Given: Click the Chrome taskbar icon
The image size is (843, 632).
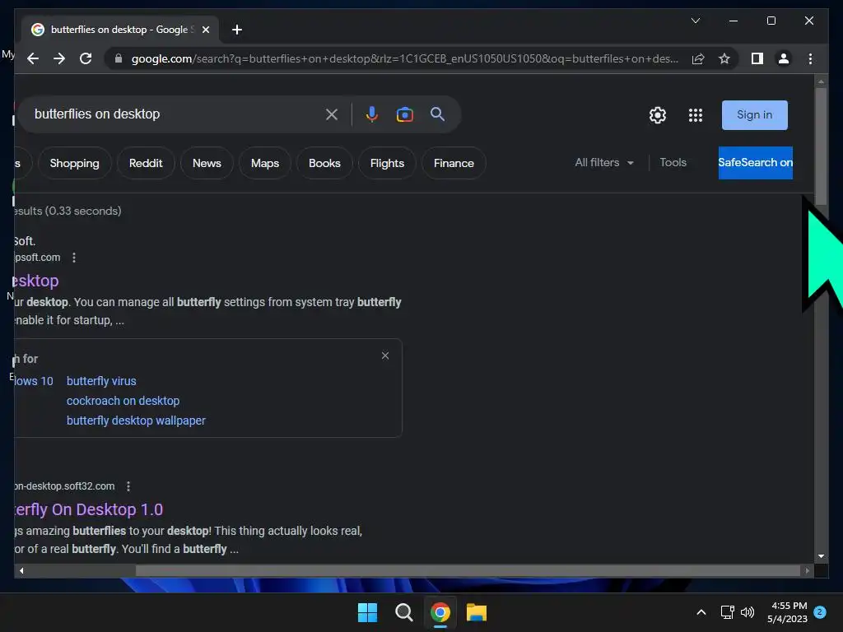Looking at the screenshot, I should pyautogui.click(x=440, y=612).
